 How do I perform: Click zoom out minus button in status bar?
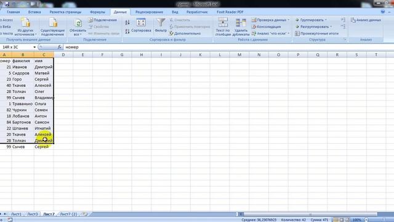tap(366, 220)
